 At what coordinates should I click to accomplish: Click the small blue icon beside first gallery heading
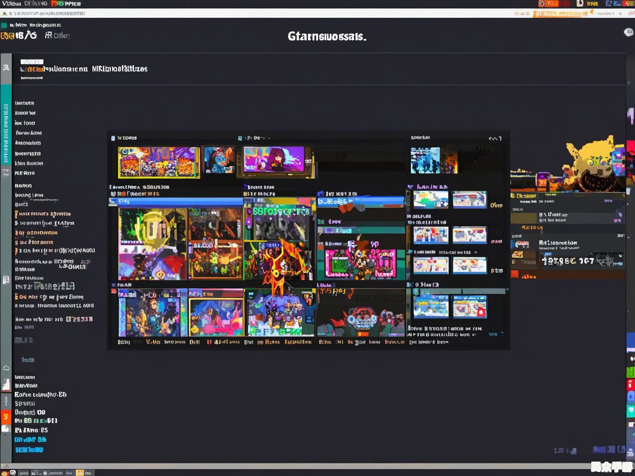(x=113, y=138)
